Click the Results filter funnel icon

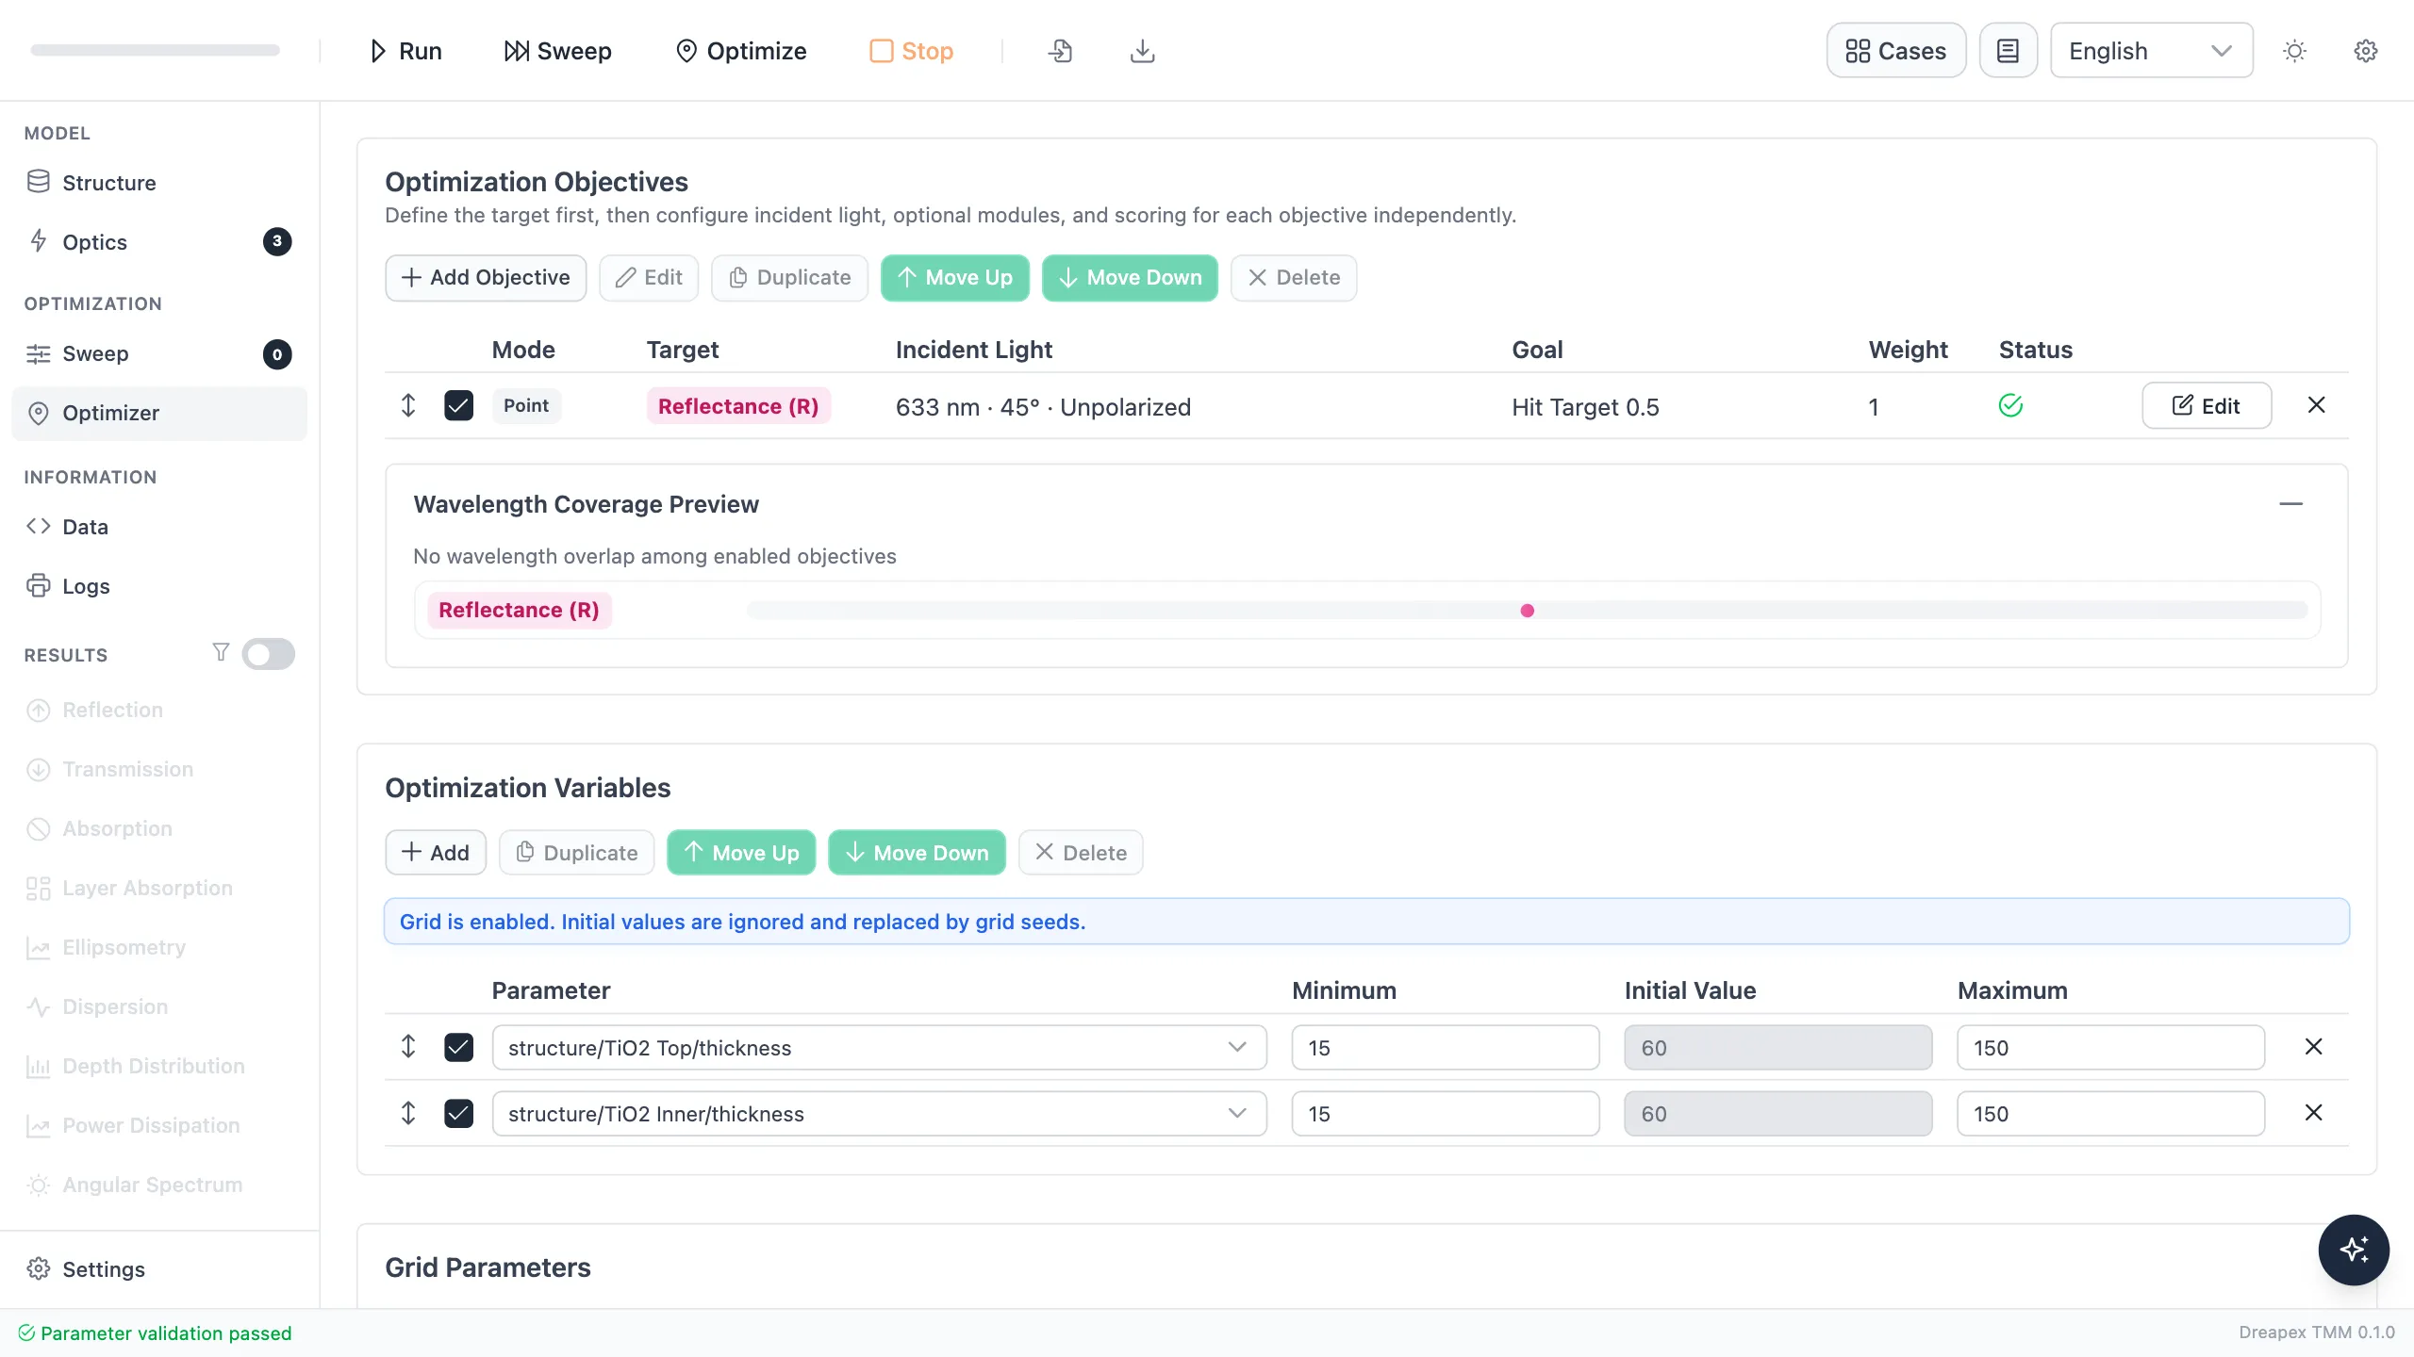pos(221,653)
